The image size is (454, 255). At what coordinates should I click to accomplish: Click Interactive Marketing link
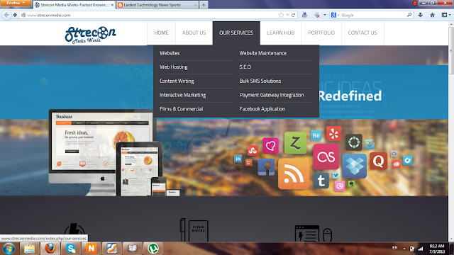(183, 95)
